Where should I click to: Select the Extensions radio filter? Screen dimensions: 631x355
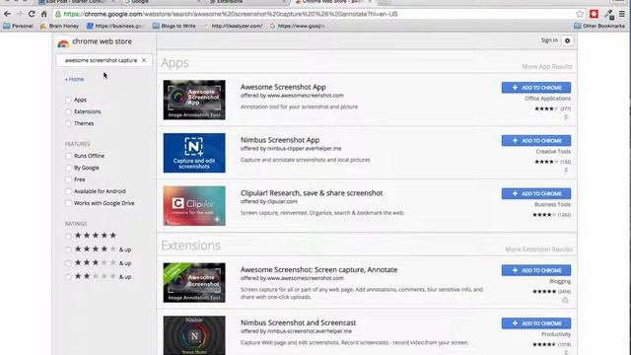click(68, 111)
